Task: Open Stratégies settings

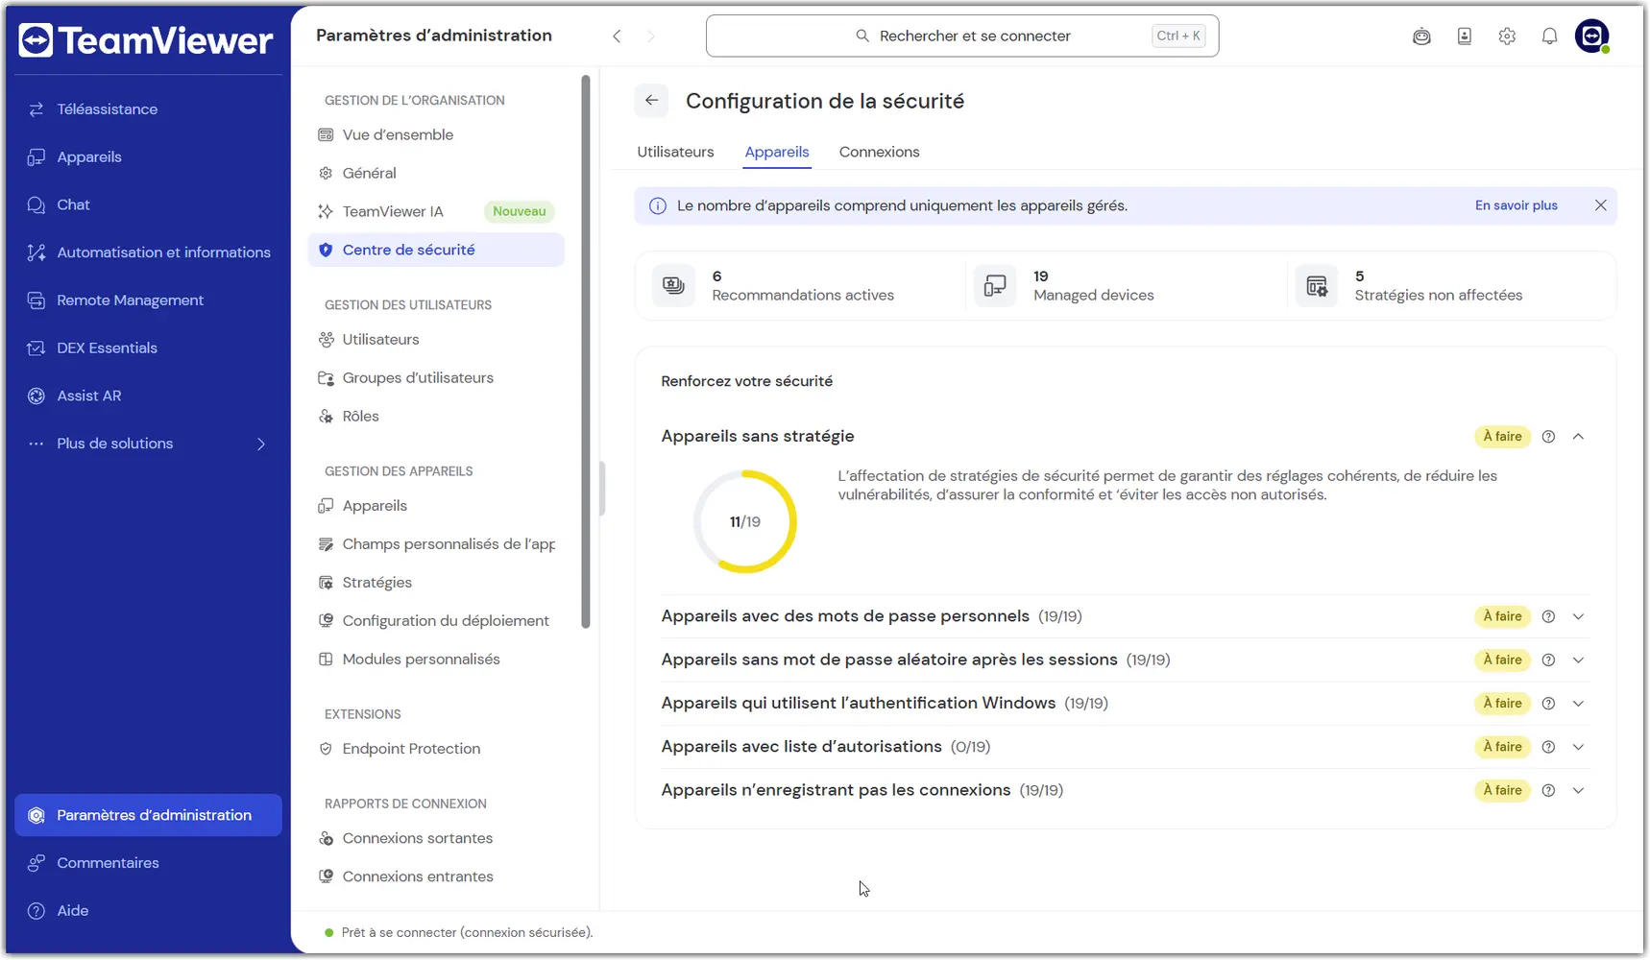Action: 436,582
